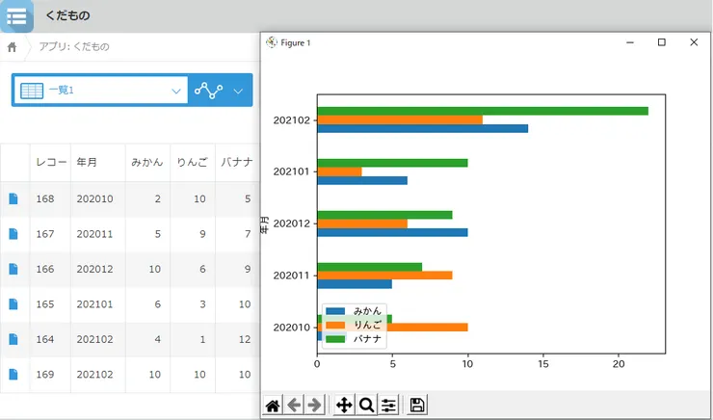713x420 pixels.
Task: Open the Configure subplots sliders icon
Action: 388,406
